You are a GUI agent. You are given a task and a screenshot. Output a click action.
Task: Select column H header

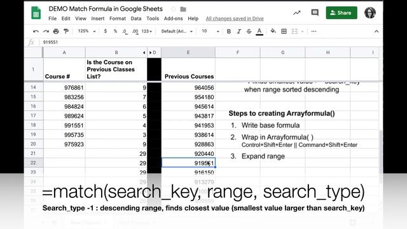[x=328, y=52]
